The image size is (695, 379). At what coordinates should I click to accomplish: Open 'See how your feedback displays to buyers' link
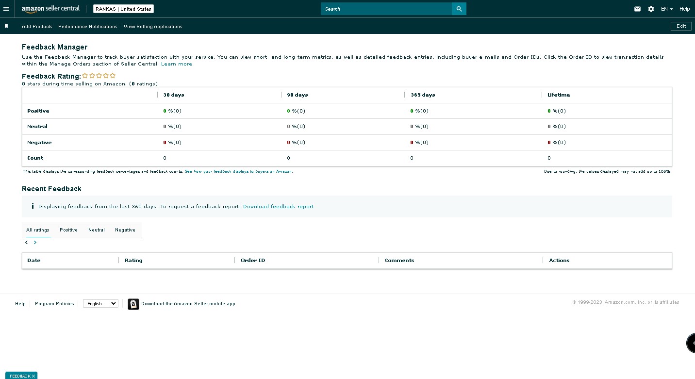click(239, 171)
